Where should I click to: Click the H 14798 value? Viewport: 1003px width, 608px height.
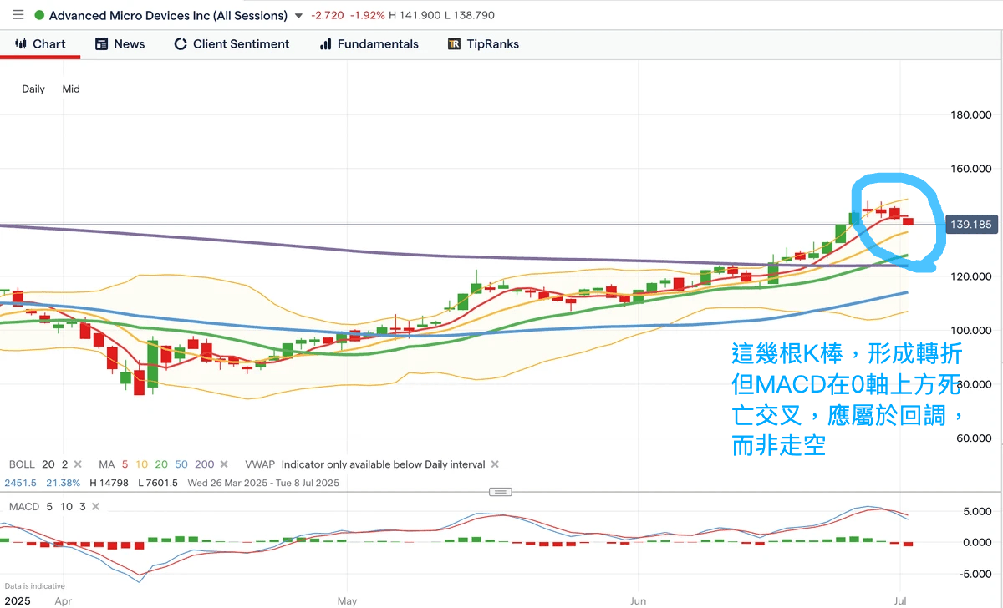pos(108,483)
